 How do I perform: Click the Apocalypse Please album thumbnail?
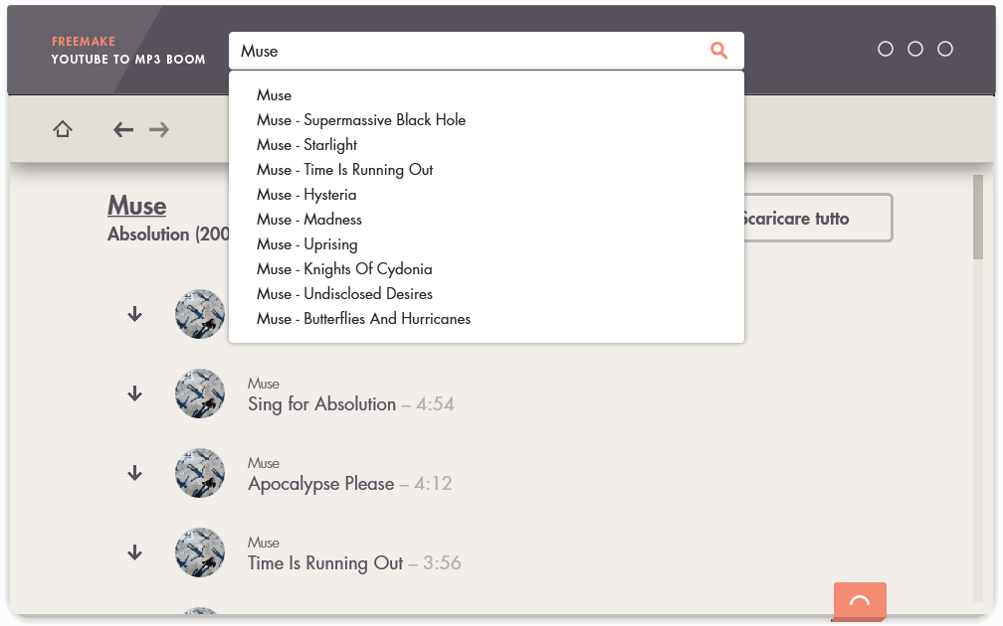(x=200, y=473)
